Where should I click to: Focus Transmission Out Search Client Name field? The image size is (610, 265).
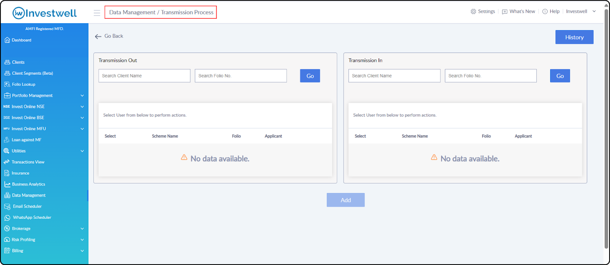tap(144, 76)
